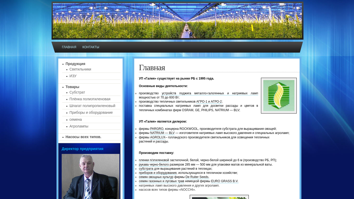The width and height of the screenshot is (354, 199).
Task: Click the greenhouse header banner image
Action: (x=178, y=21)
